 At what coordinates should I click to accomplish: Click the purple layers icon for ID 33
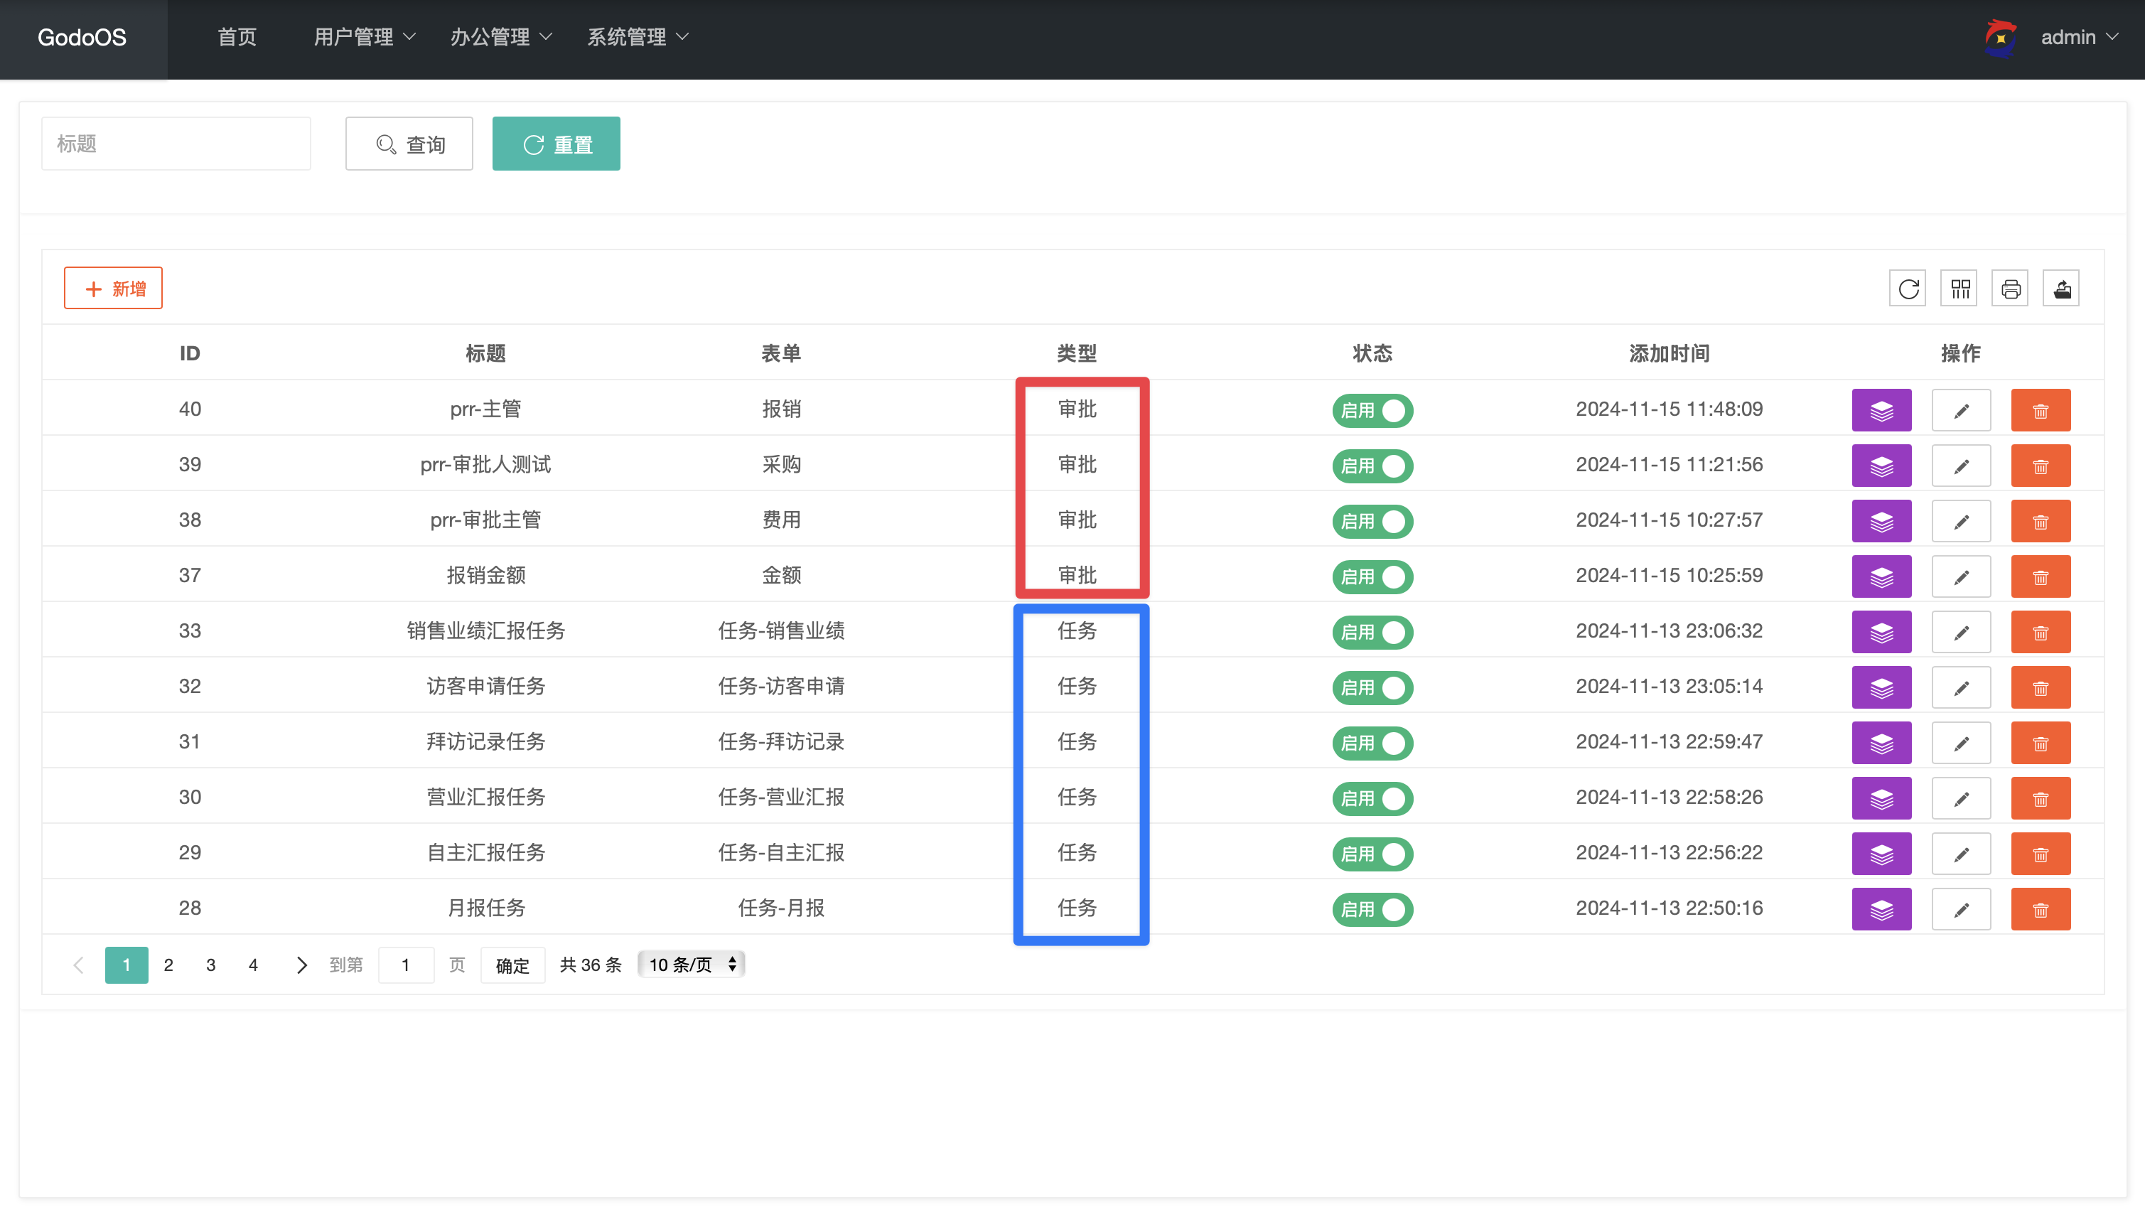[x=1883, y=632]
